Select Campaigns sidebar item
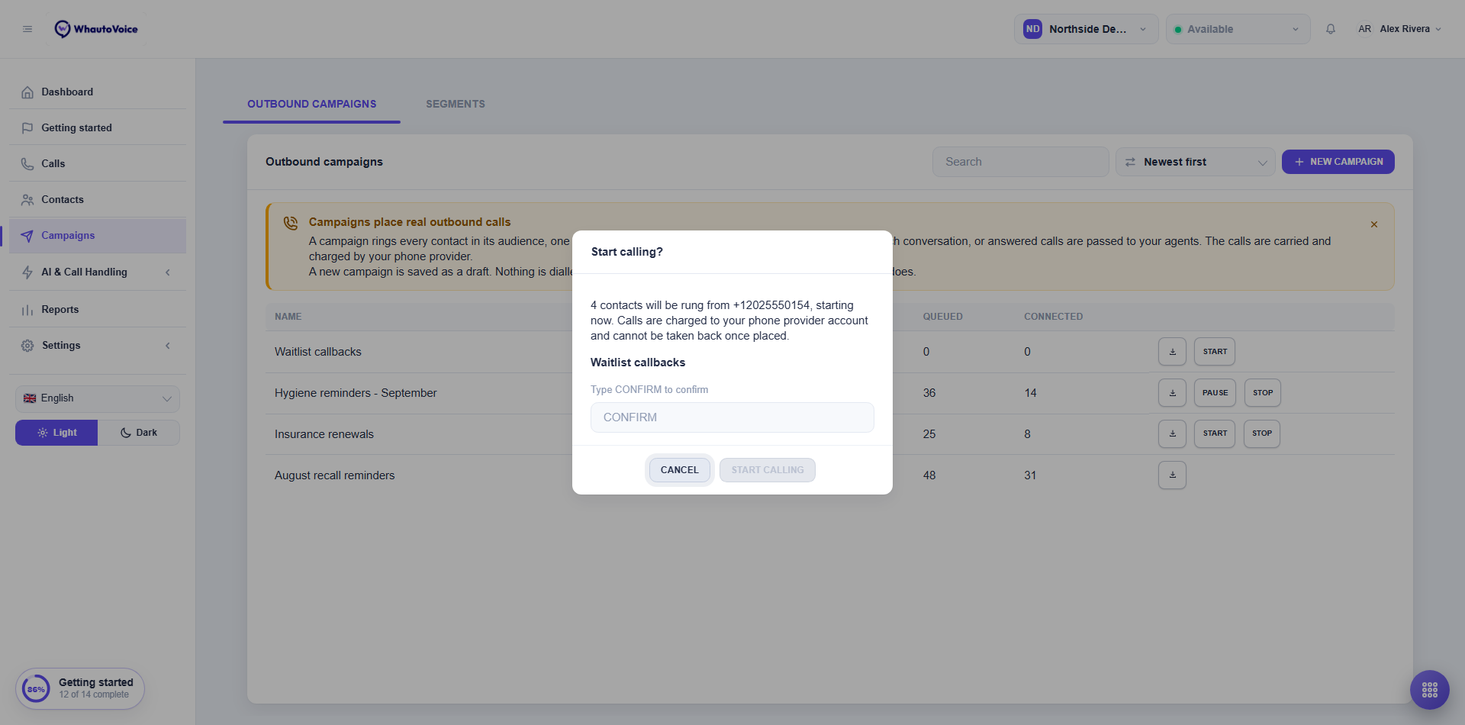Viewport: 1465px width, 725px height. tap(98, 236)
